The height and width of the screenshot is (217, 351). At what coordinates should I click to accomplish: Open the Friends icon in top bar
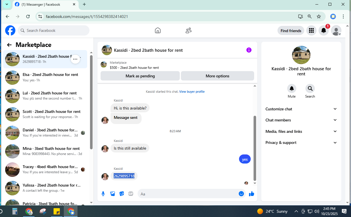tap(188, 30)
